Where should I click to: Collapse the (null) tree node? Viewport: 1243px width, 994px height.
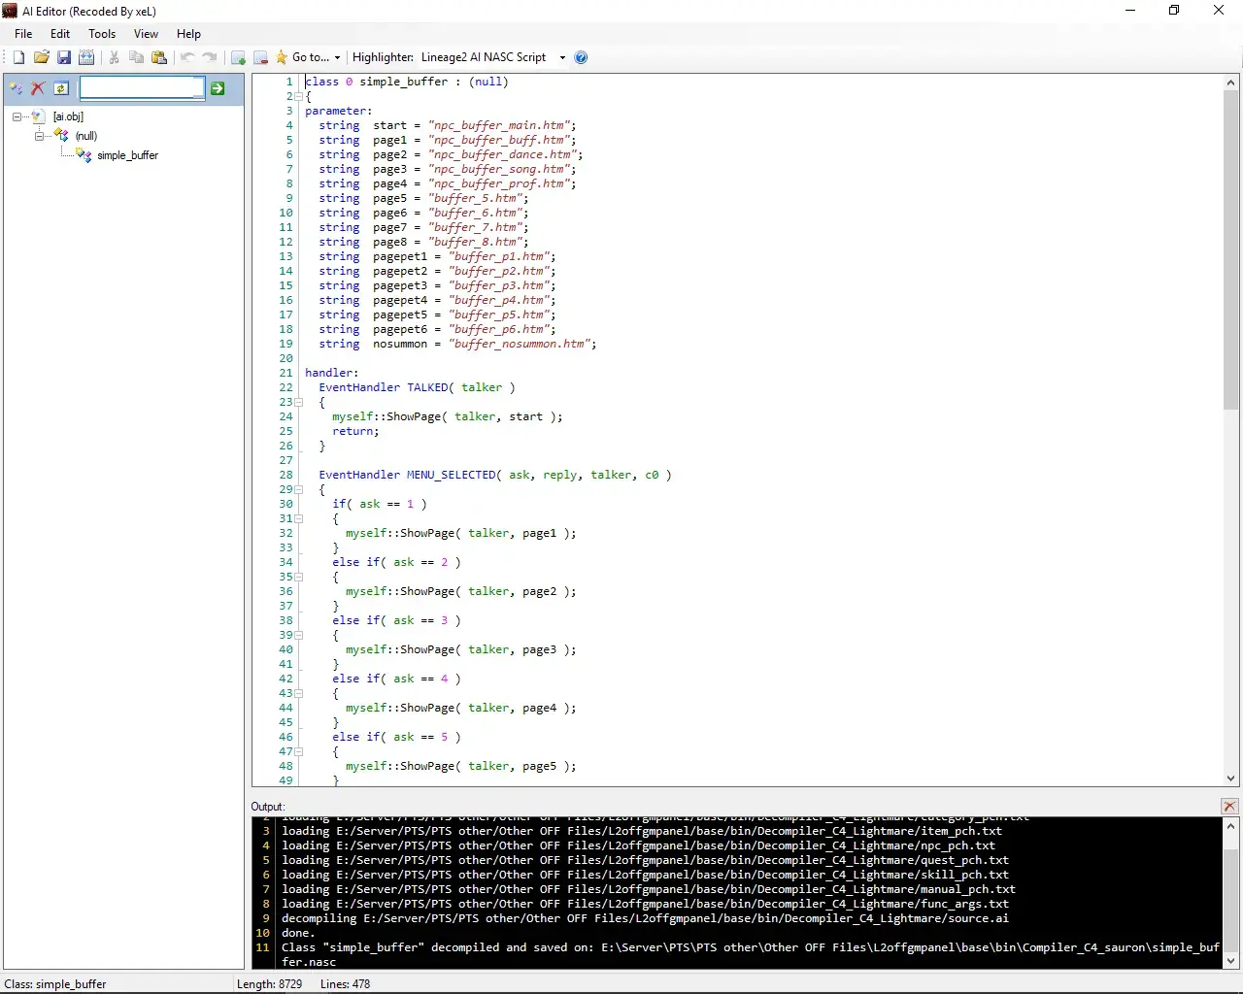[x=39, y=135]
